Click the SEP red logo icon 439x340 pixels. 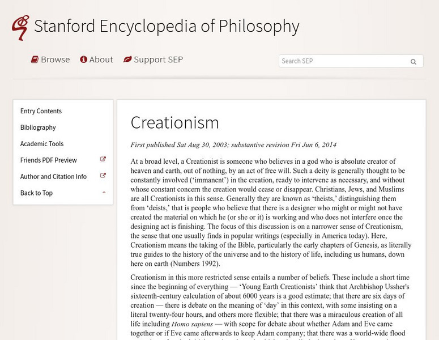pyautogui.click(x=20, y=27)
